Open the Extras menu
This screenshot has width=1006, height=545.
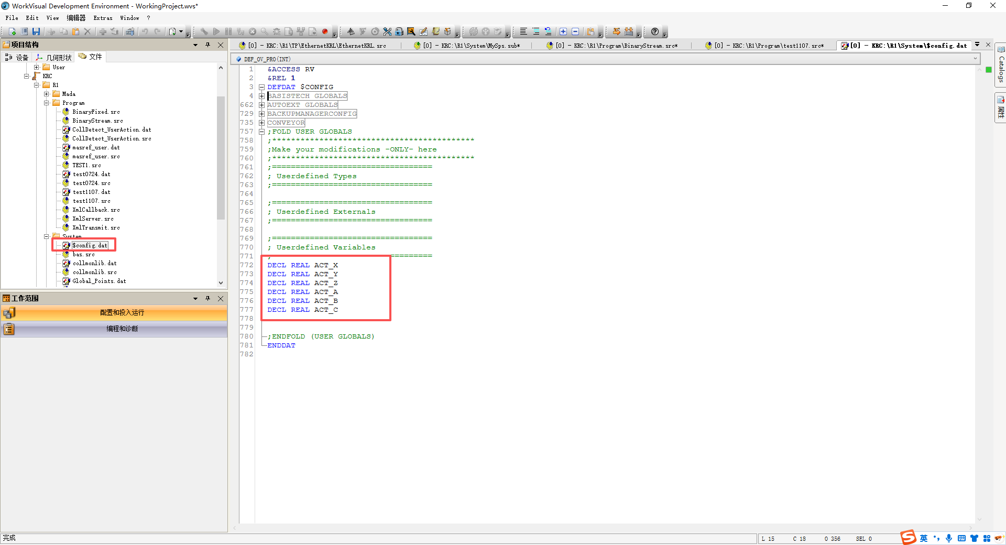[x=103, y=18]
